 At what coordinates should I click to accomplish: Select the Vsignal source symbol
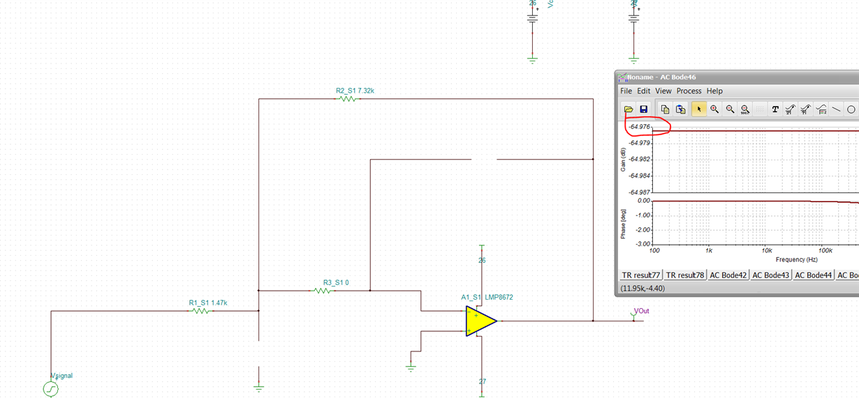click(51, 388)
